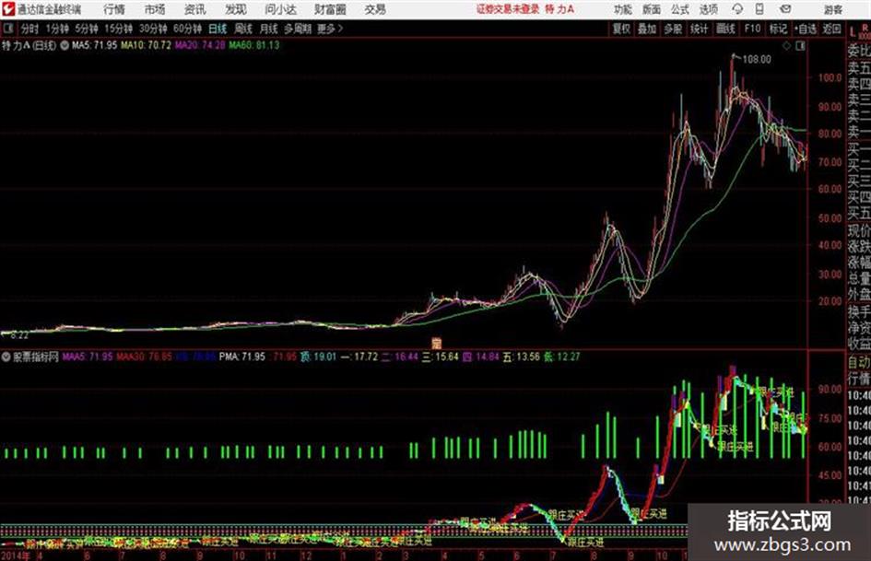Viewport: 871px width, 561px height.
Task: Open the 交易 menu
Action: click(375, 9)
